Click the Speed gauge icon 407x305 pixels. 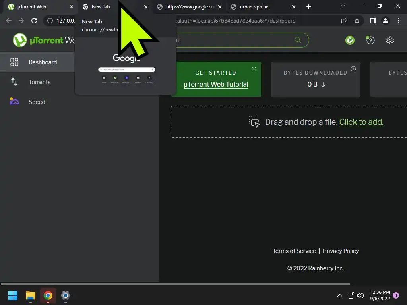(x=14, y=101)
